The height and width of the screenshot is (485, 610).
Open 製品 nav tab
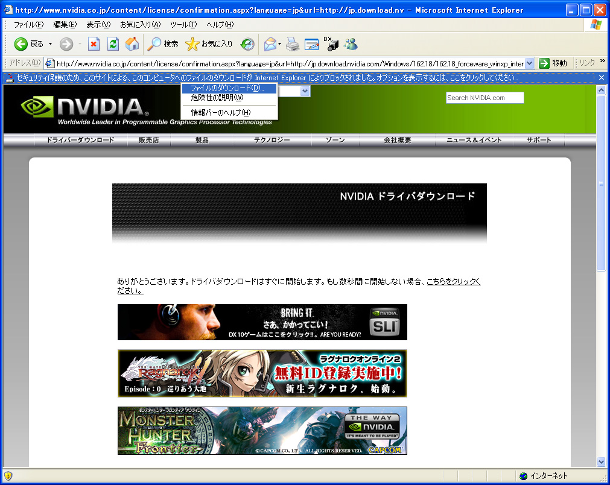tap(202, 140)
